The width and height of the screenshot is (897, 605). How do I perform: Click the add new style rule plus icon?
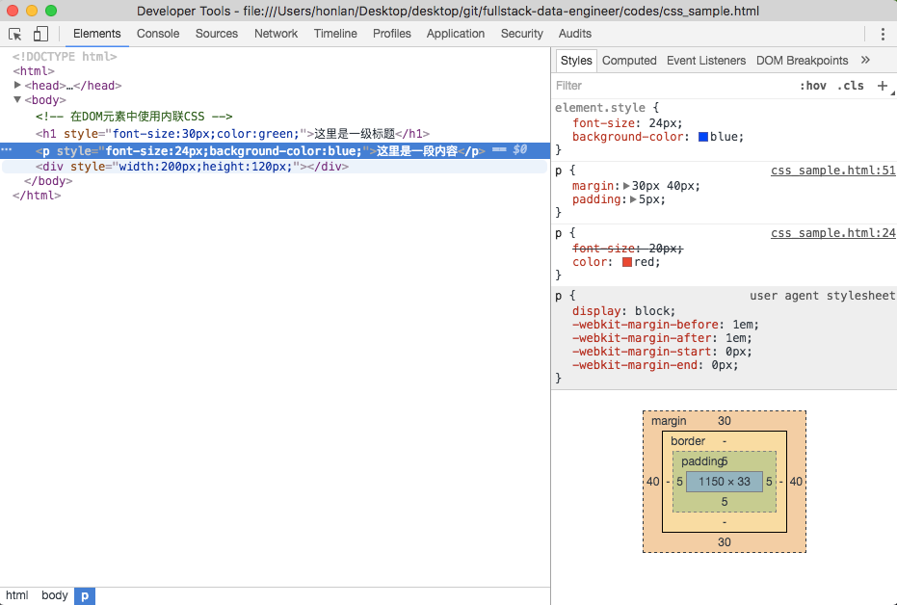(x=882, y=86)
